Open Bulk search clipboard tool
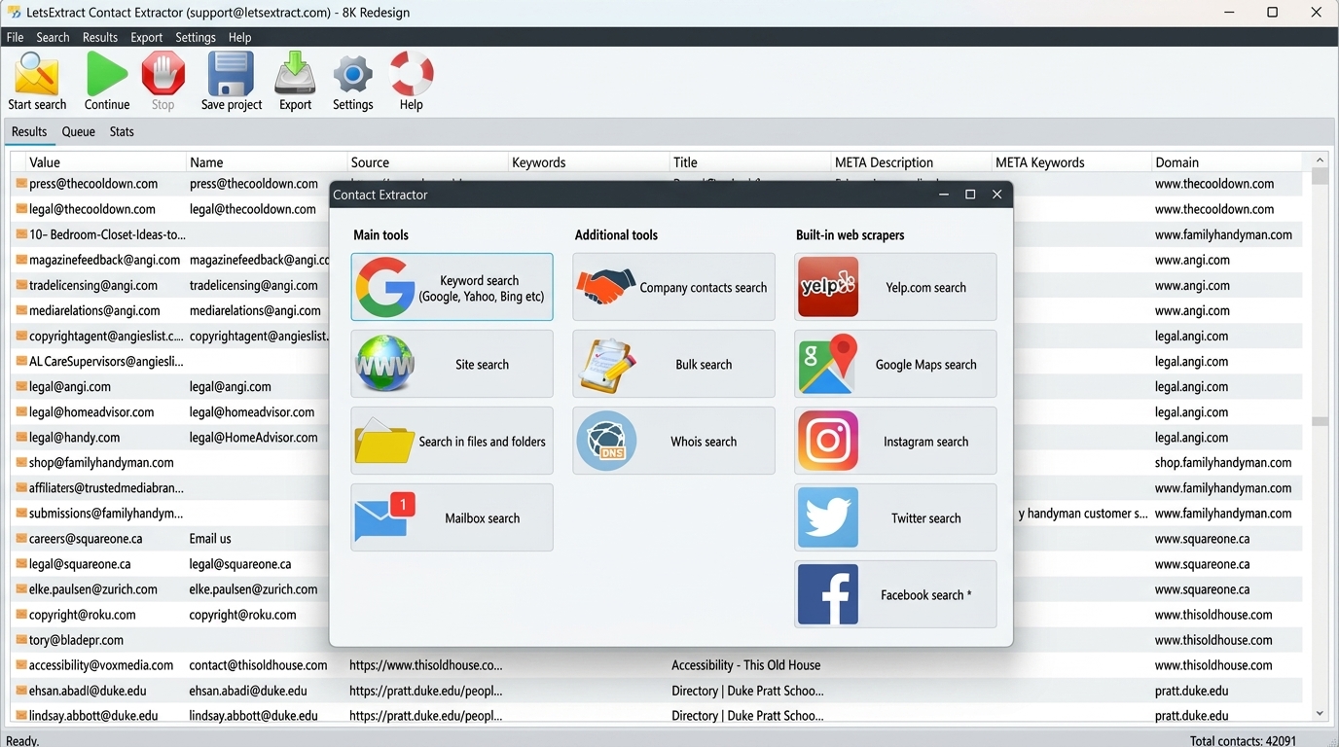1339x747 pixels. coord(673,364)
